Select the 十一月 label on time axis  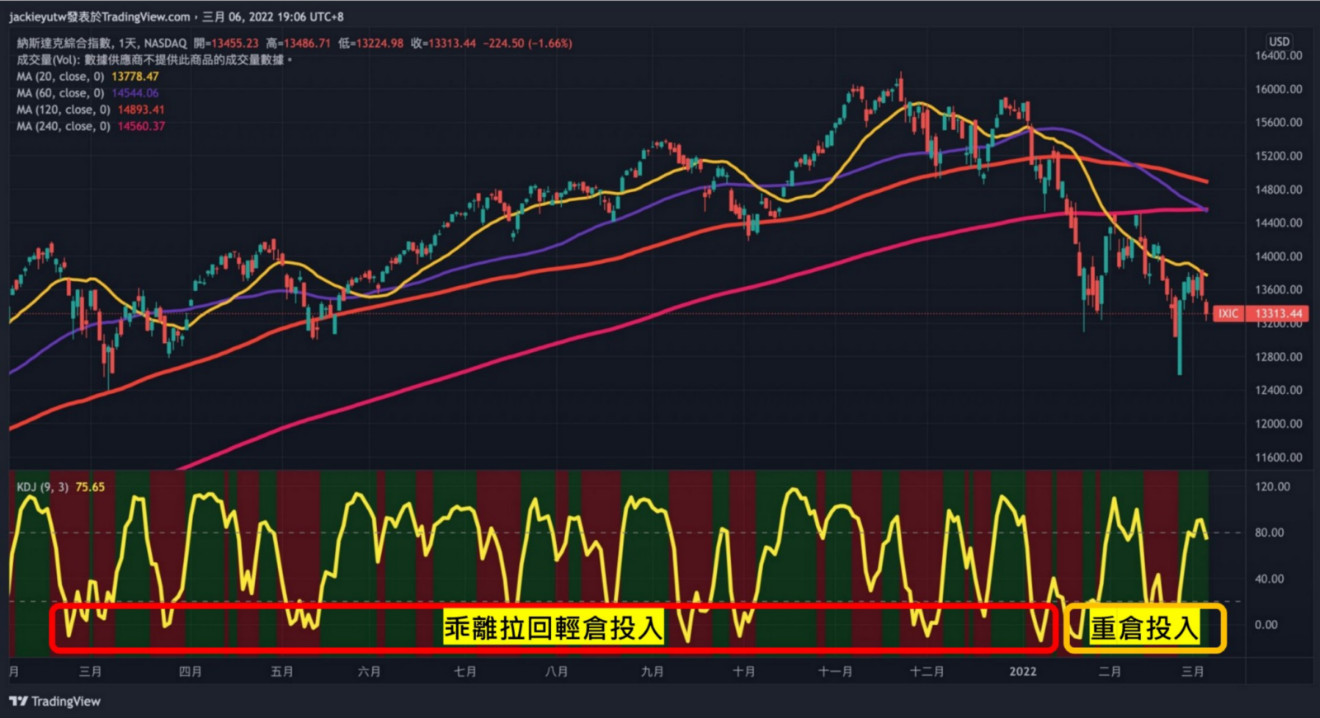point(835,672)
